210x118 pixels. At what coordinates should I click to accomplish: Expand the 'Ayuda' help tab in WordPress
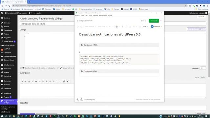point(201,16)
